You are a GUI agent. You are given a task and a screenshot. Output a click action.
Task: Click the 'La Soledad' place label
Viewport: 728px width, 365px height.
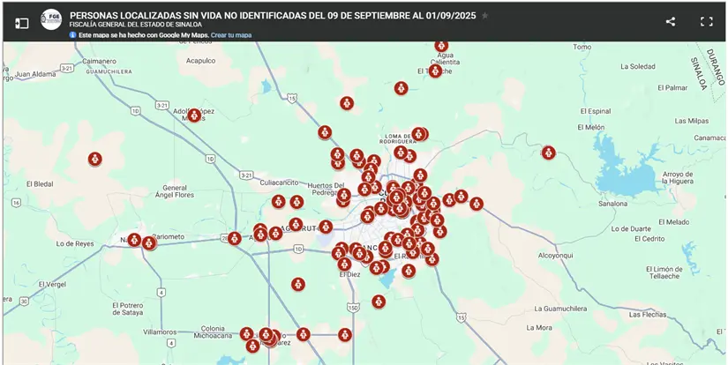coord(638,66)
